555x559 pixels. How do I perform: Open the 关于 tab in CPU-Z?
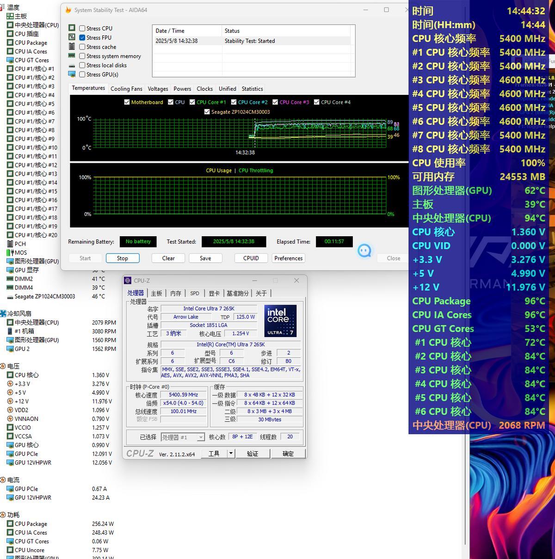[261, 293]
